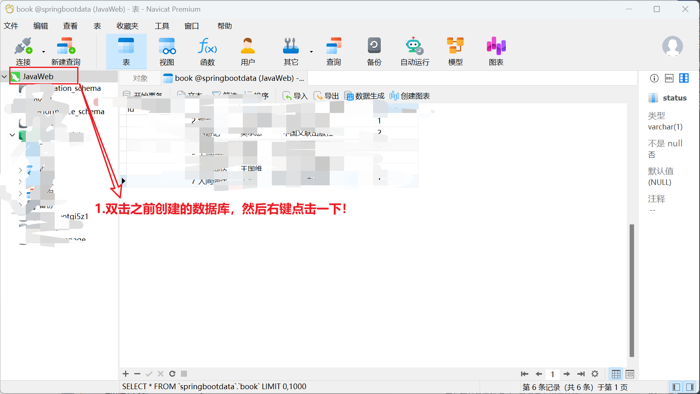Select the book @springbootdata tab
The width and height of the screenshot is (700, 394).
(x=234, y=78)
